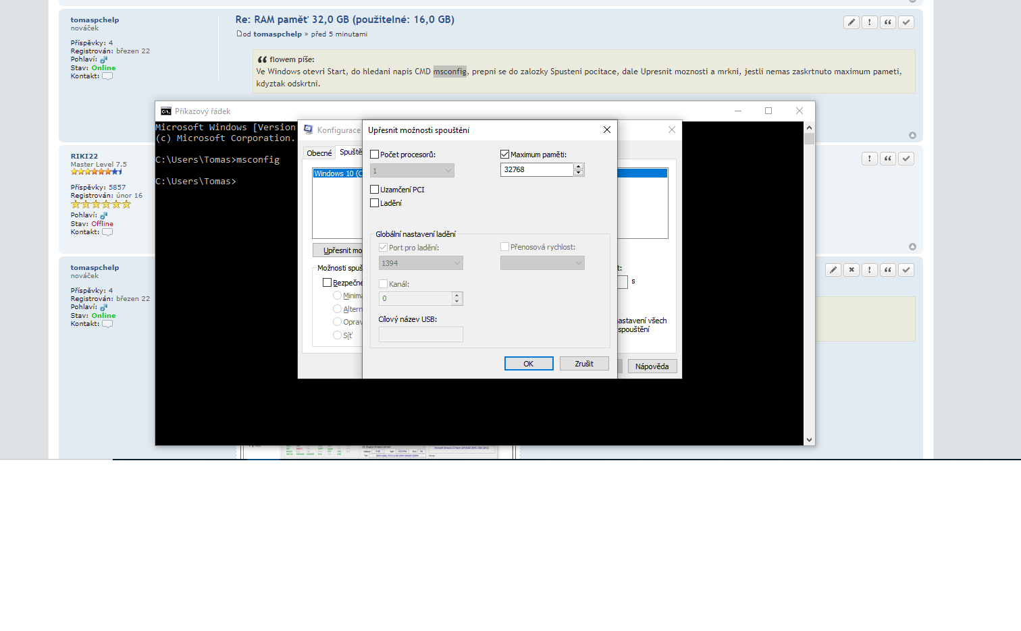Image resolution: width=1021 pixels, height=631 pixels.
Task: Select the 'Síť' radio button
Action: tap(337, 335)
